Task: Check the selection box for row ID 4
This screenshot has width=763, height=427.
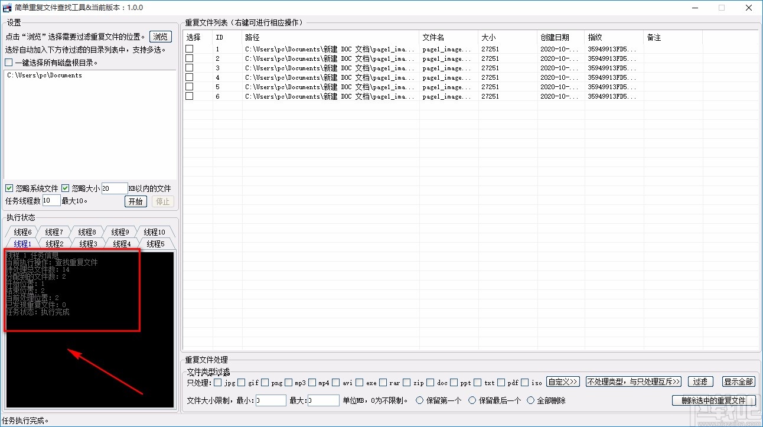Action: 190,77
